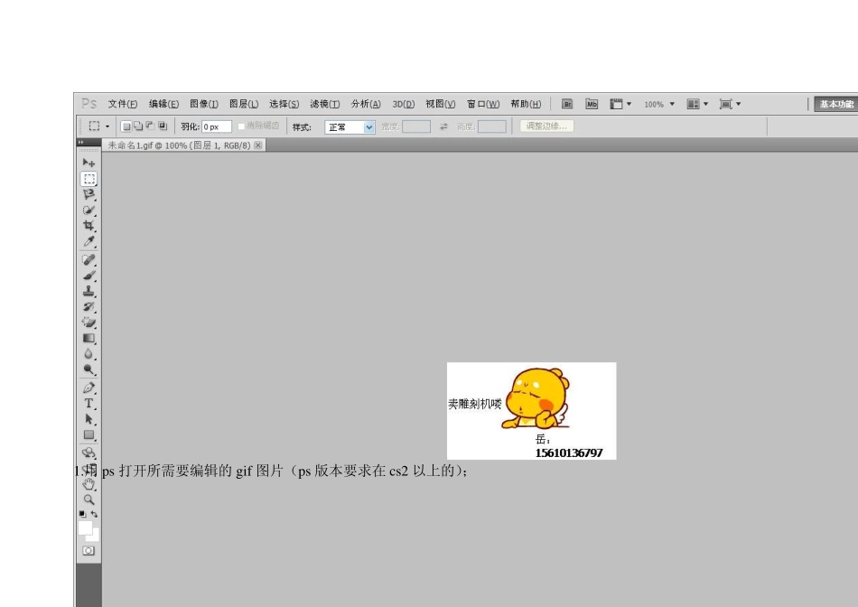Click the 宽度 width input field
The height and width of the screenshot is (607, 858).
pos(415,126)
